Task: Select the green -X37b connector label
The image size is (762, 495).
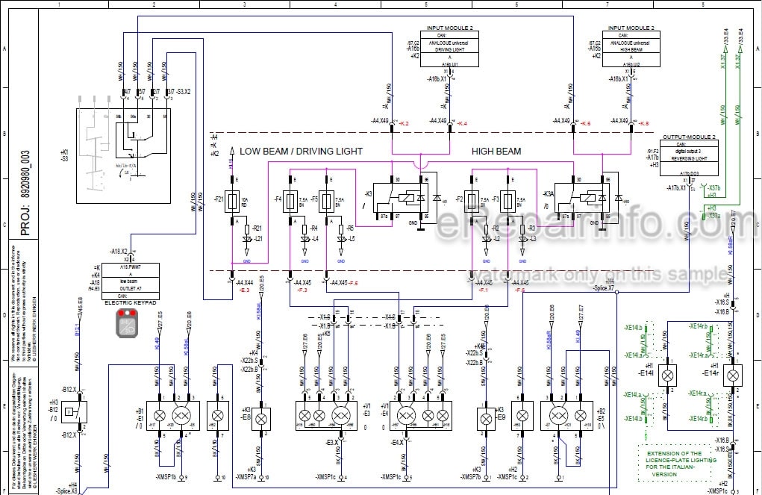Action: click(714, 188)
